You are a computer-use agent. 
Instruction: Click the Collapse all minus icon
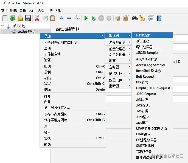click(x=69, y=18)
